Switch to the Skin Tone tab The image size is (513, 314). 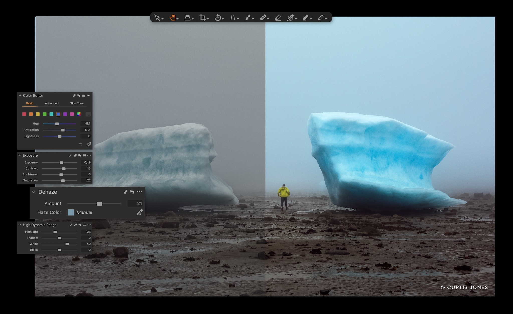(x=77, y=103)
